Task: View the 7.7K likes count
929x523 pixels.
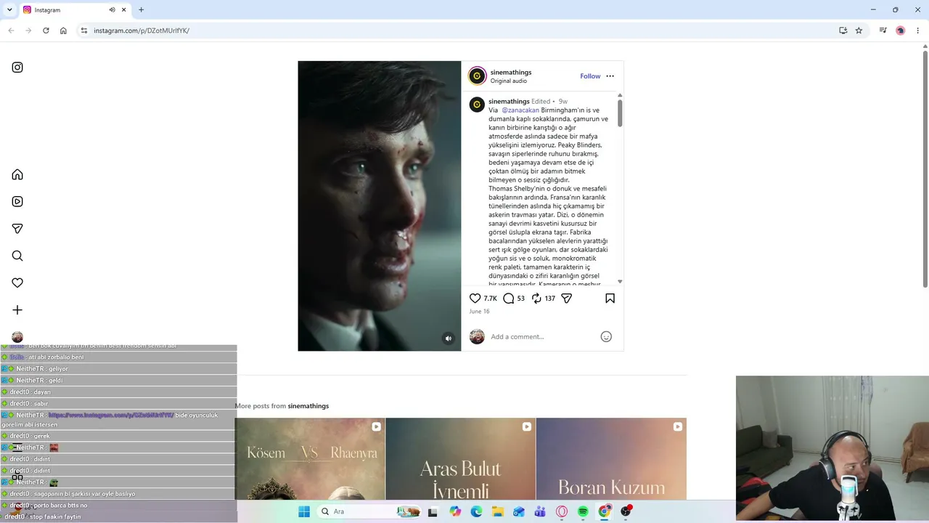Action: [x=491, y=299]
